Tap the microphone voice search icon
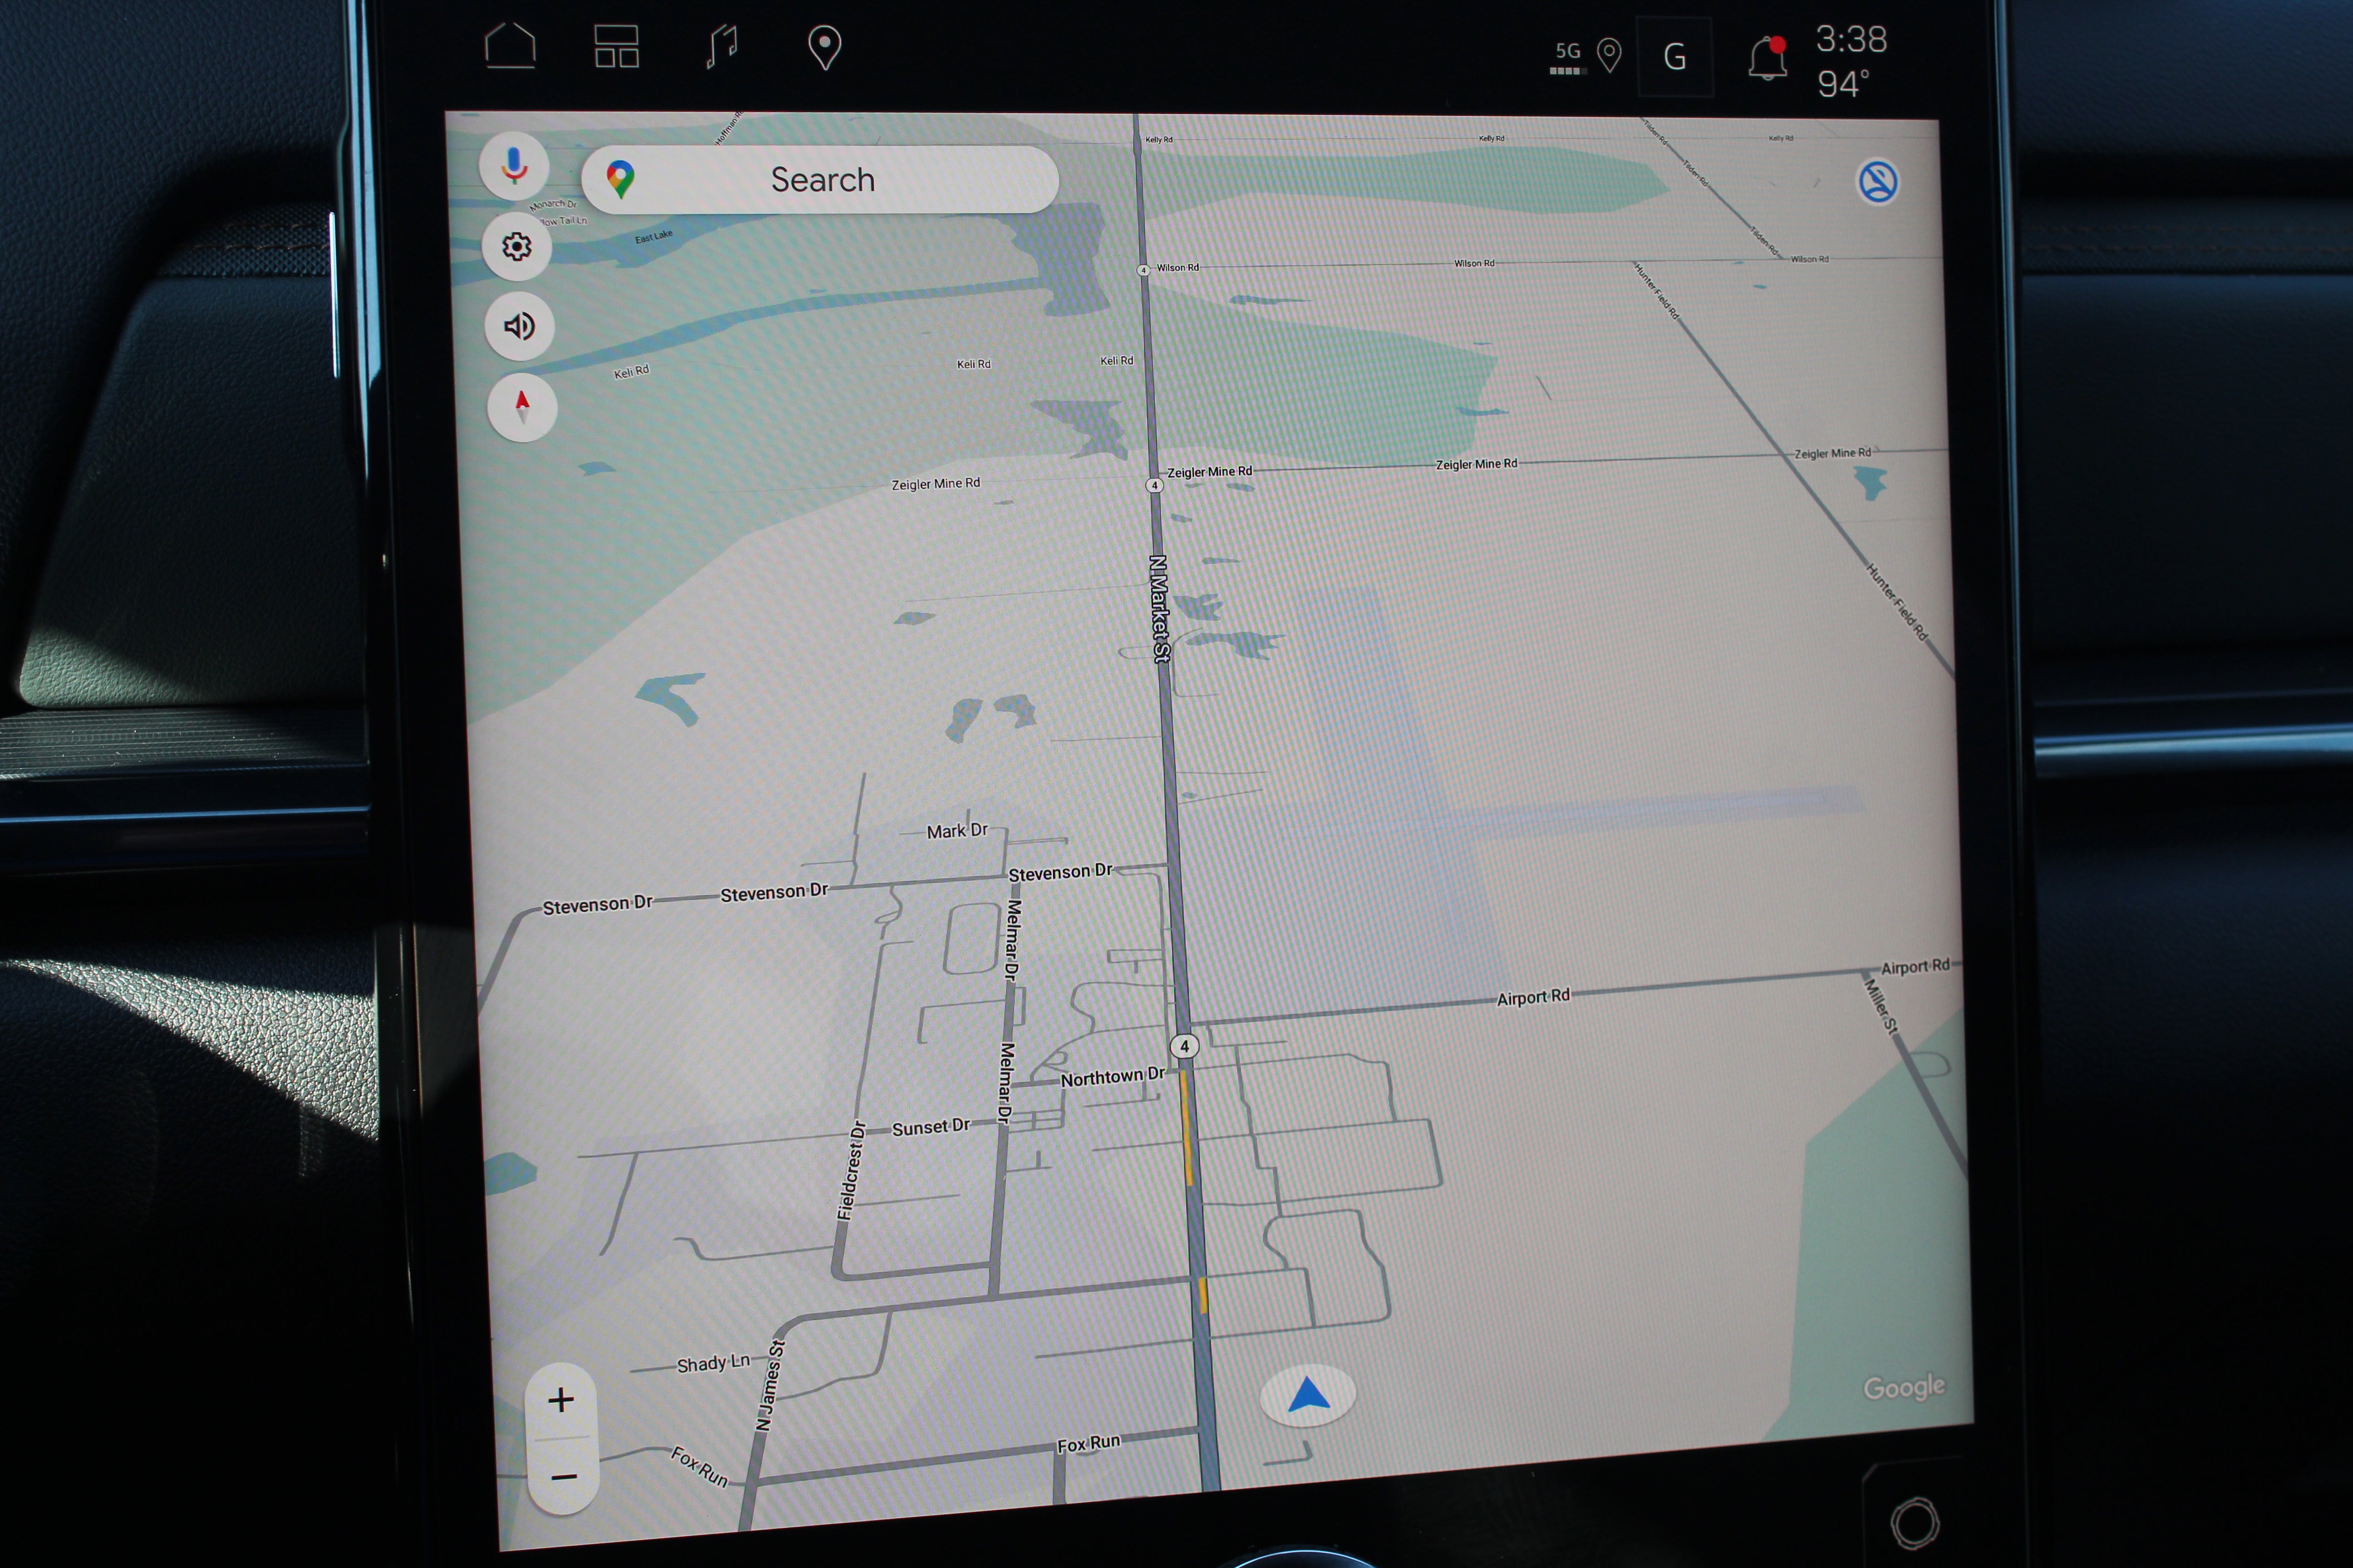The width and height of the screenshot is (2353, 1568). [514, 166]
